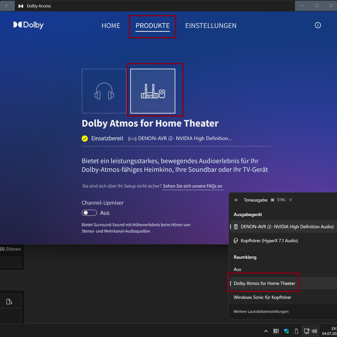The image size is (337, 337).
Task: Open Weitere Lautstärkeeinstellungen
Action: (x=261, y=312)
